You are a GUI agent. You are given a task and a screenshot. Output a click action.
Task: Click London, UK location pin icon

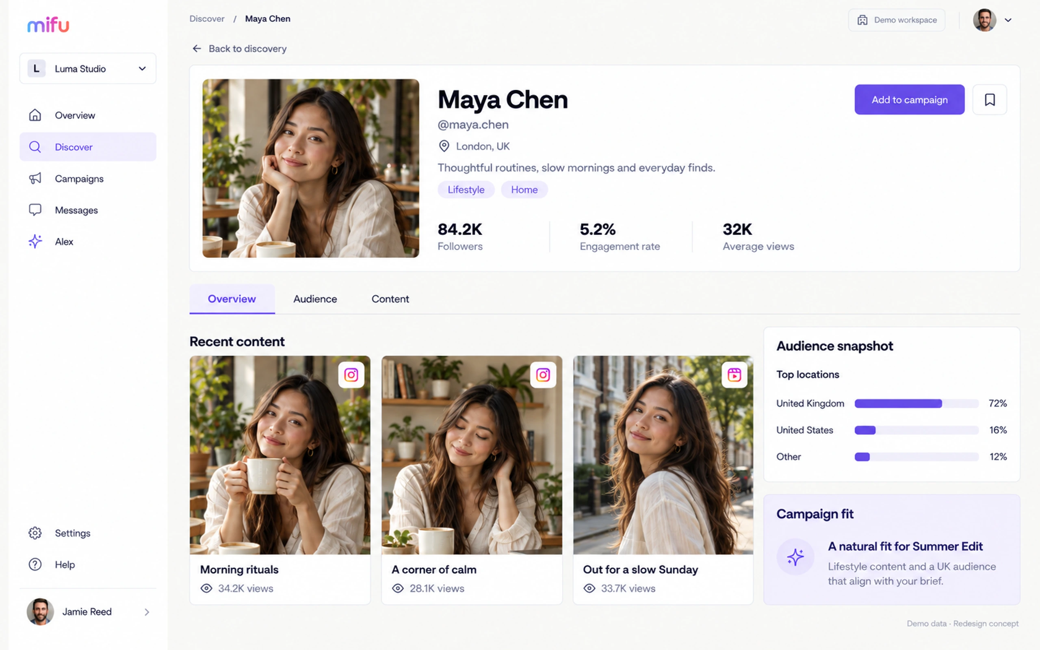click(444, 146)
